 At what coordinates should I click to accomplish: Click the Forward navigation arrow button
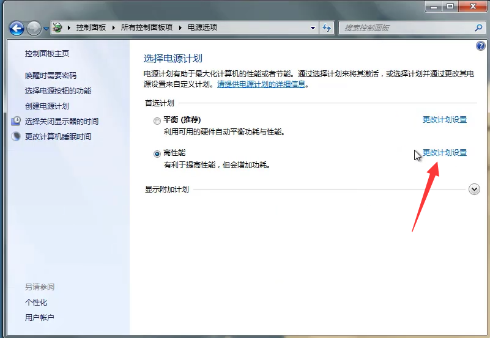34,28
